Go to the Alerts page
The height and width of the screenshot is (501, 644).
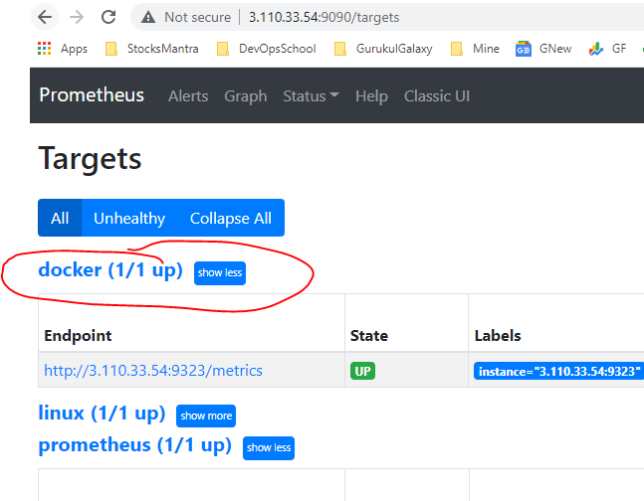188,95
